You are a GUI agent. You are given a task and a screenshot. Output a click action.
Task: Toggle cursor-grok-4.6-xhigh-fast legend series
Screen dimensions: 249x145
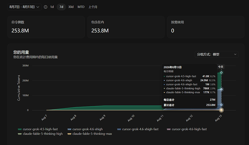[138, 129]
